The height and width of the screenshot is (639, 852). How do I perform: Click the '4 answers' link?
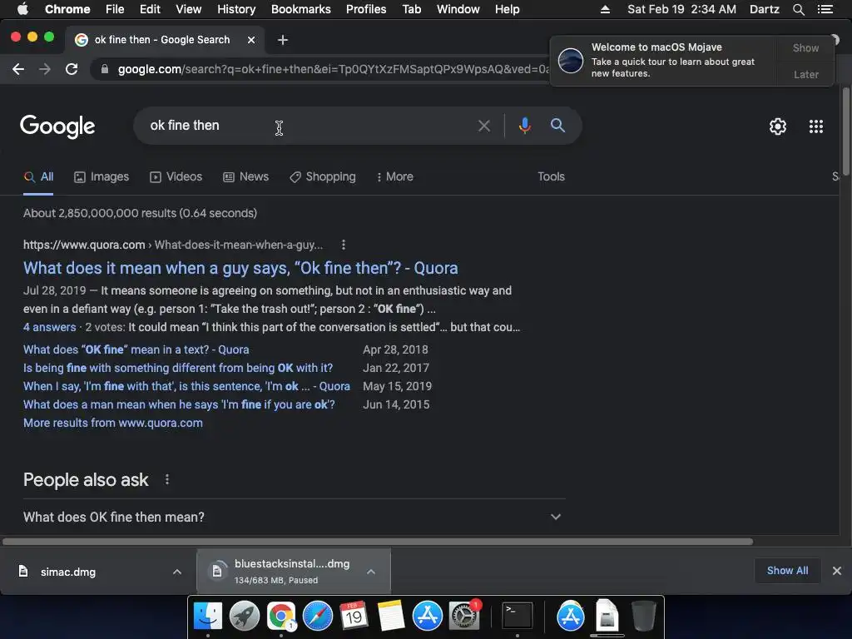click(49, 327)
